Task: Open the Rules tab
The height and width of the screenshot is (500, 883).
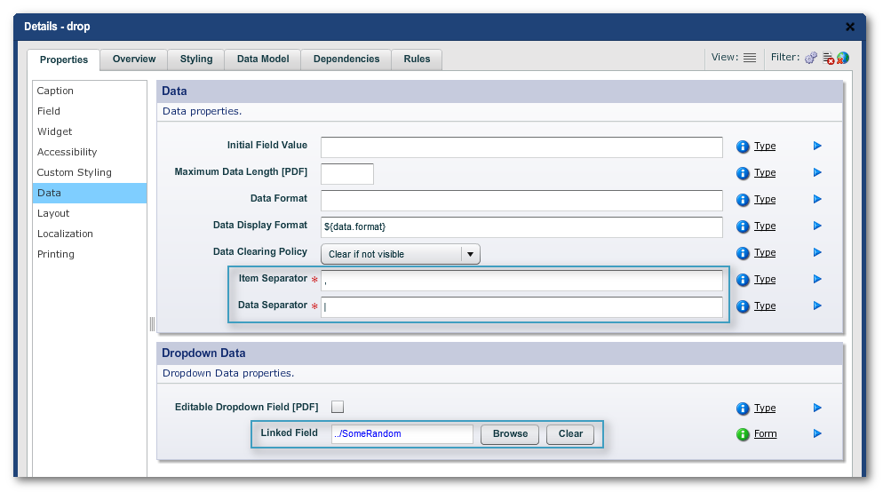Action: coord(417,60)
